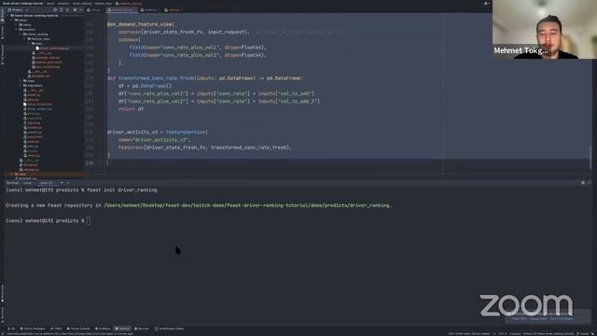Collapse the driver_ranking folder in tree

(x=21, y=35)
